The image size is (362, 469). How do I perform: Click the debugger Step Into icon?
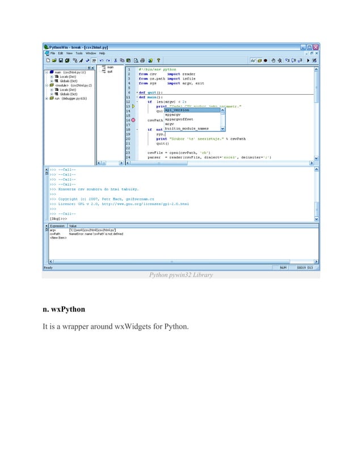tap(287, 60)
